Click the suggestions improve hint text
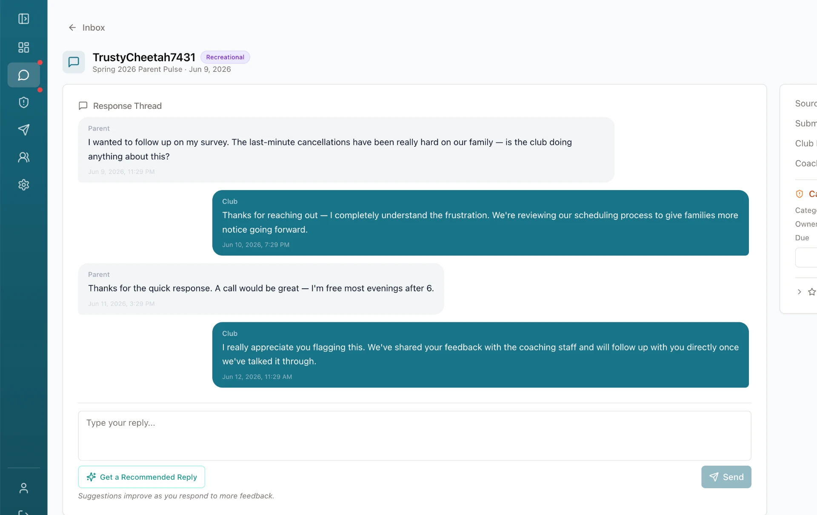The width and height of the screenshot is (817, 515). click(176, 496)
